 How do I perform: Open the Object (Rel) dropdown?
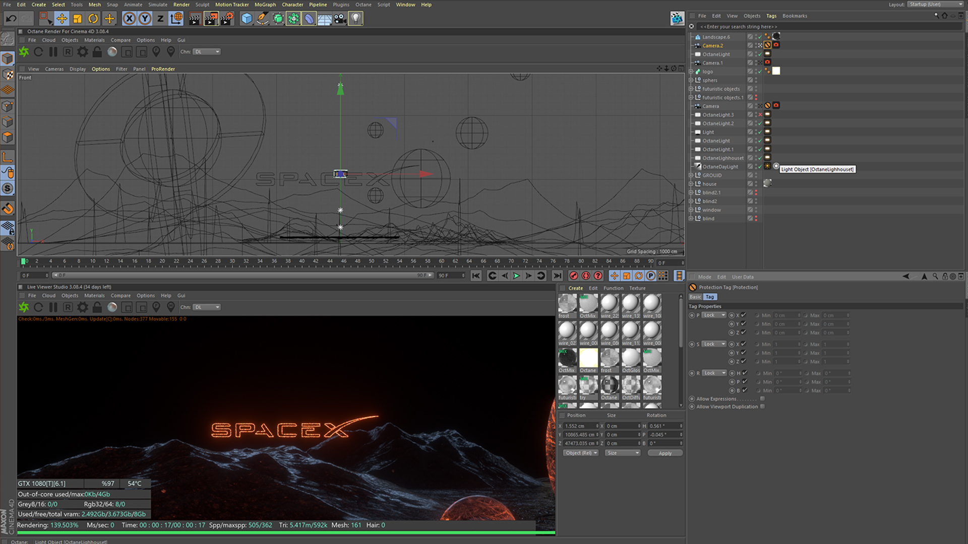point(581,453)
